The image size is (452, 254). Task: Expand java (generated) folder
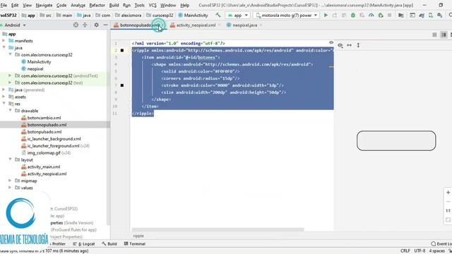[x=4, y=90]
